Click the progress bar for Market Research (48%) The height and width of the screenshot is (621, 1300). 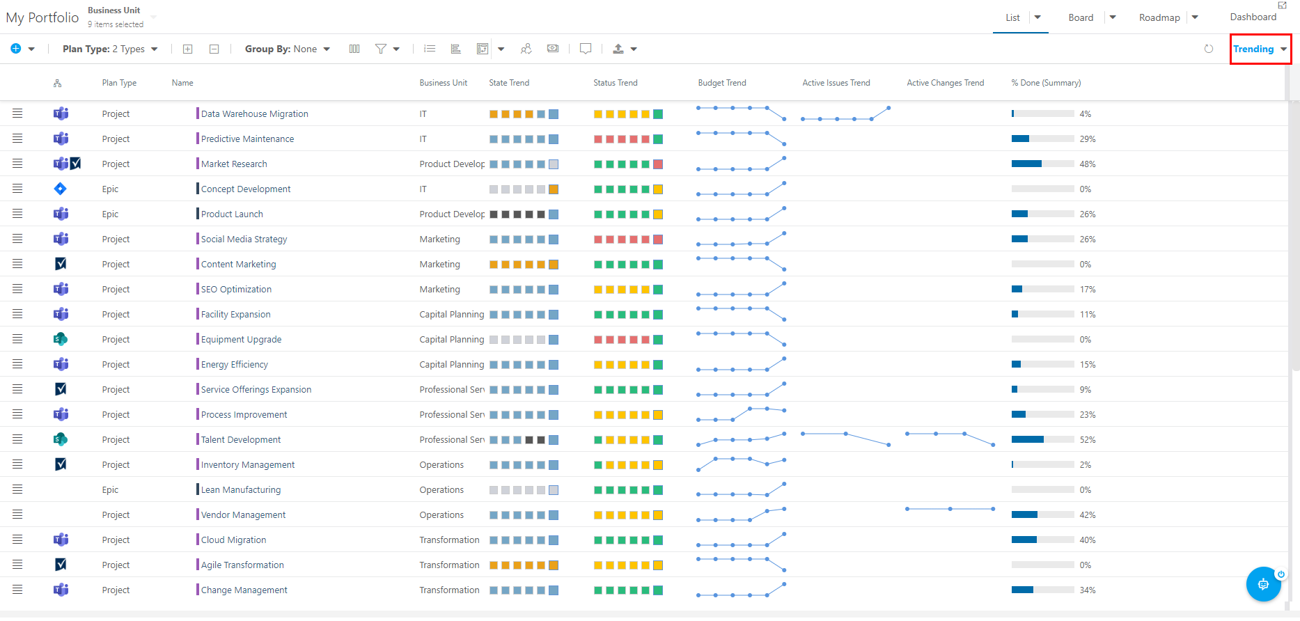[1042, 164]
